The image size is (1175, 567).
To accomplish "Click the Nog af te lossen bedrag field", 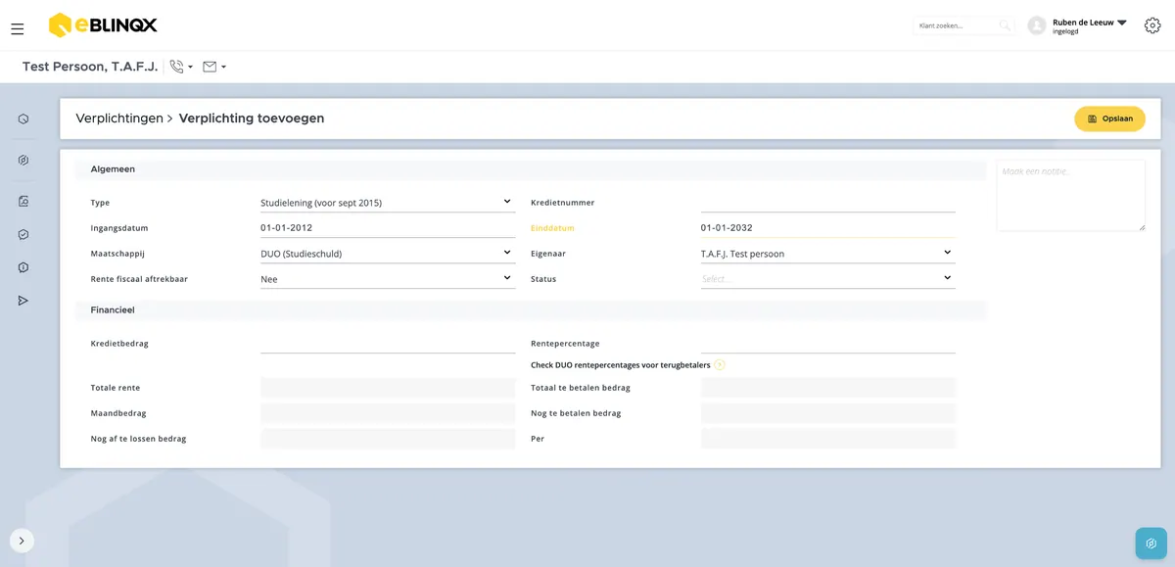I will click(x=388, y=439).
